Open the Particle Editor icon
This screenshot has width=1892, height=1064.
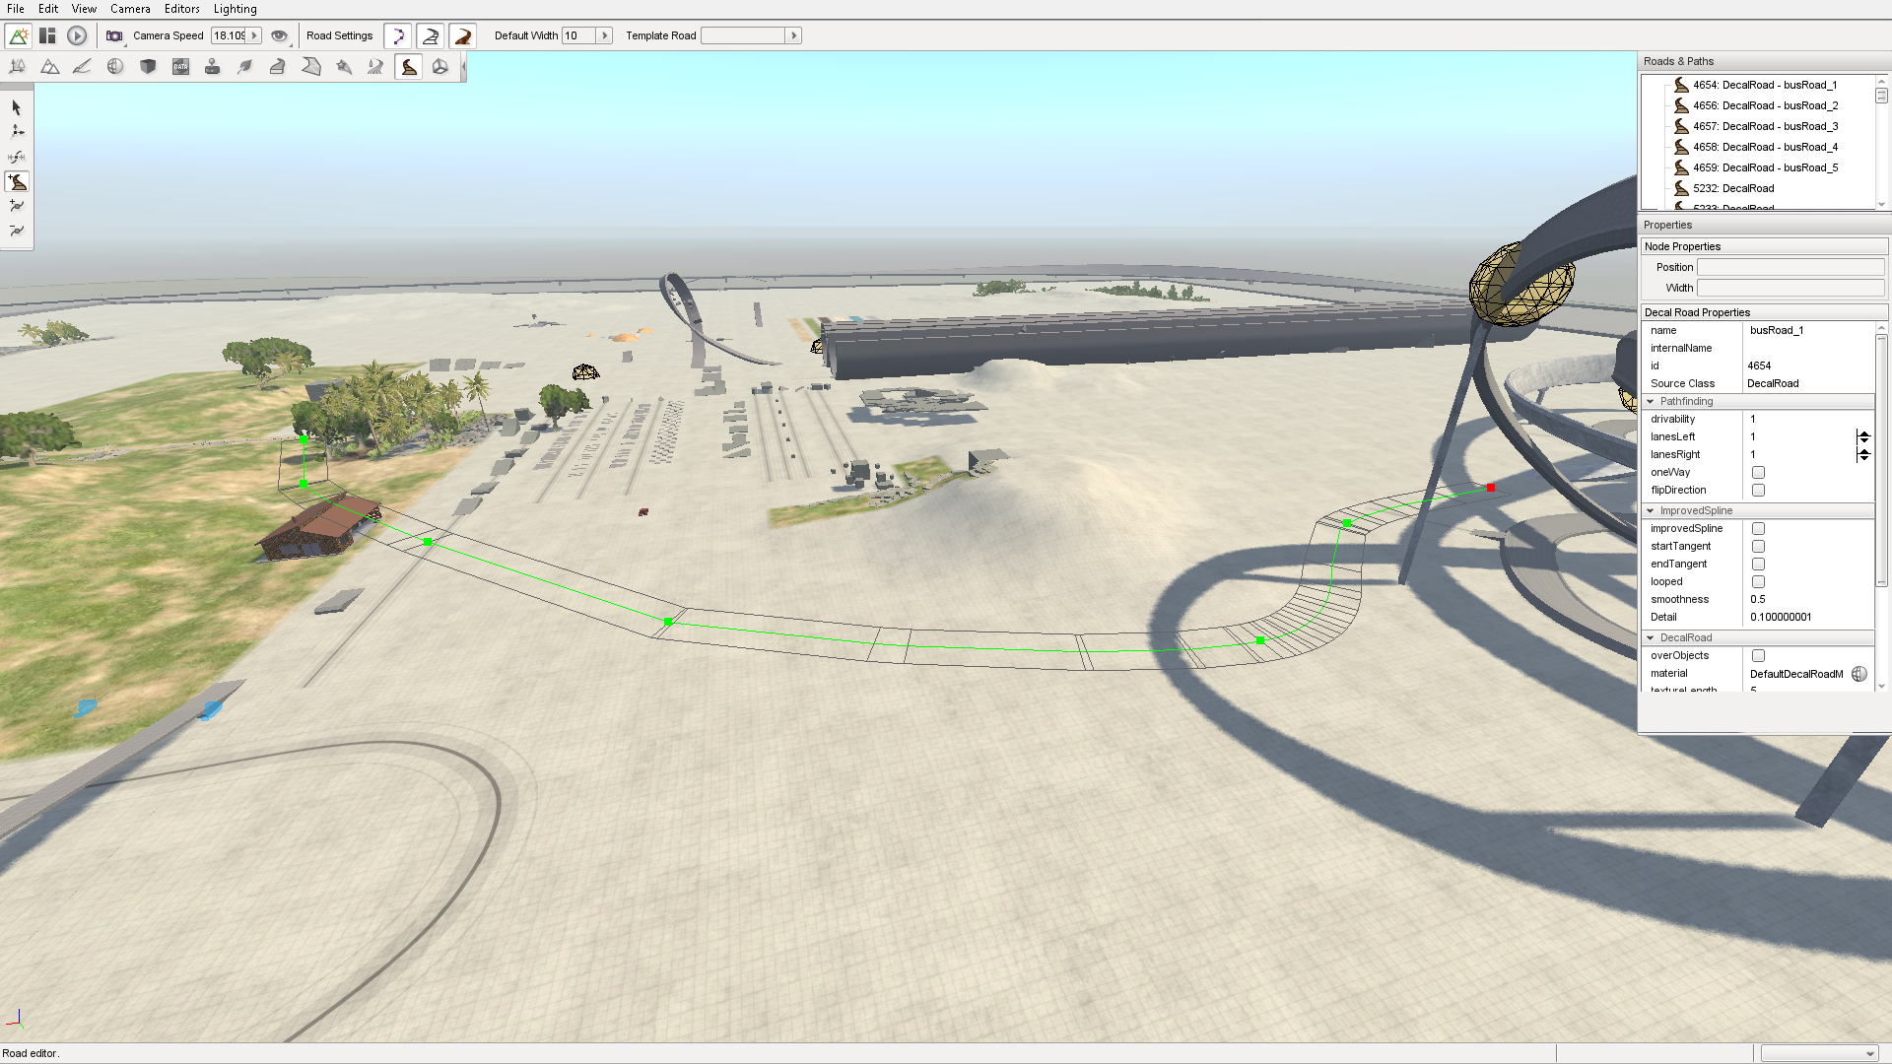[x=343, y=67]
